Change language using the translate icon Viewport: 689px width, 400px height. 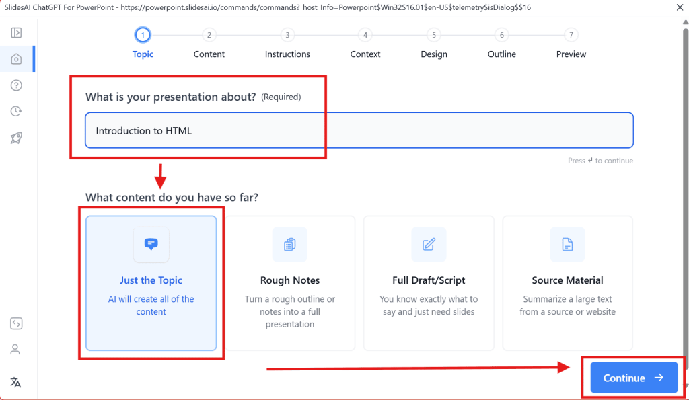16,382
